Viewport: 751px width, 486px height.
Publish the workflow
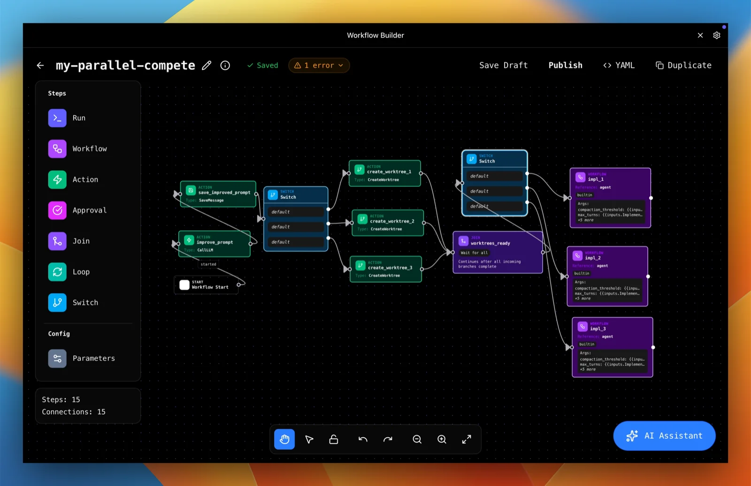(x=566, y=66)
